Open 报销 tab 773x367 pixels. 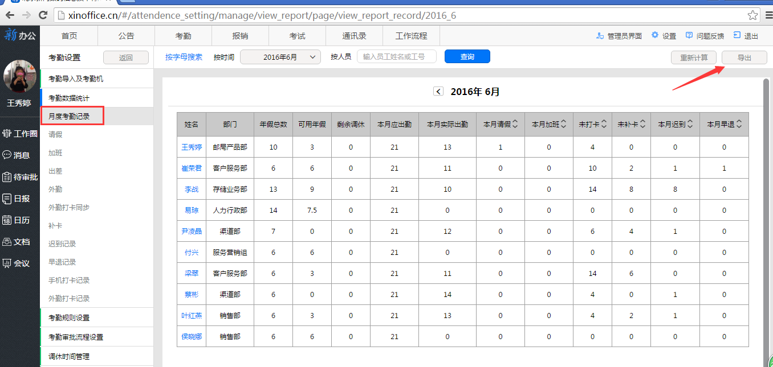coord(240,36)
